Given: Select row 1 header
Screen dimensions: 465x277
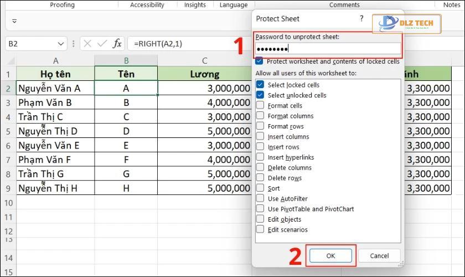Looking at the screenshot, I should pyautogui.click(x=8, y=74).
